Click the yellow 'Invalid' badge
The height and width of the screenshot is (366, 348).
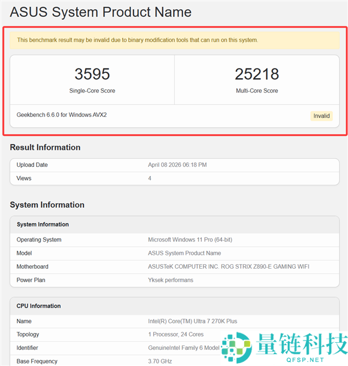tap(321, 116)
